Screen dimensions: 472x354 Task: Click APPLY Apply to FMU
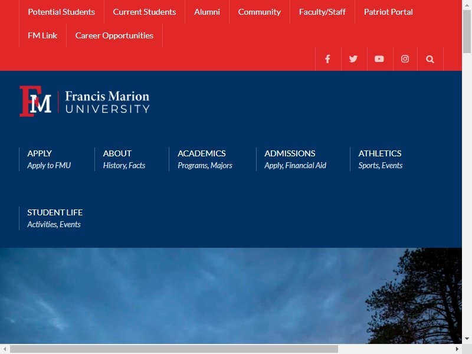click(x=49, y=159)
